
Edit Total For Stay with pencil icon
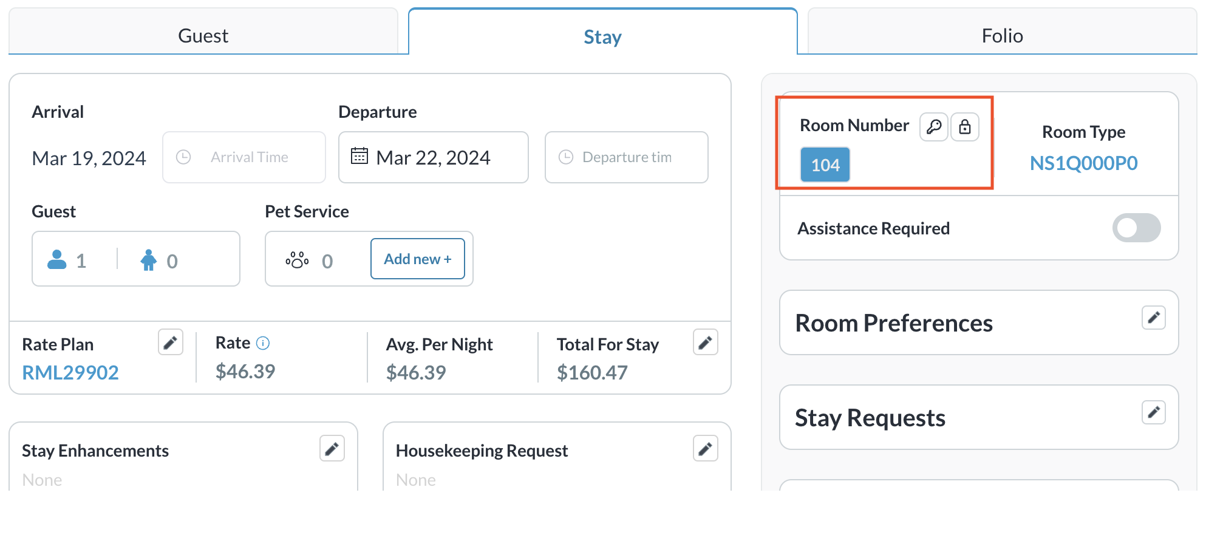tap(705, 342)
